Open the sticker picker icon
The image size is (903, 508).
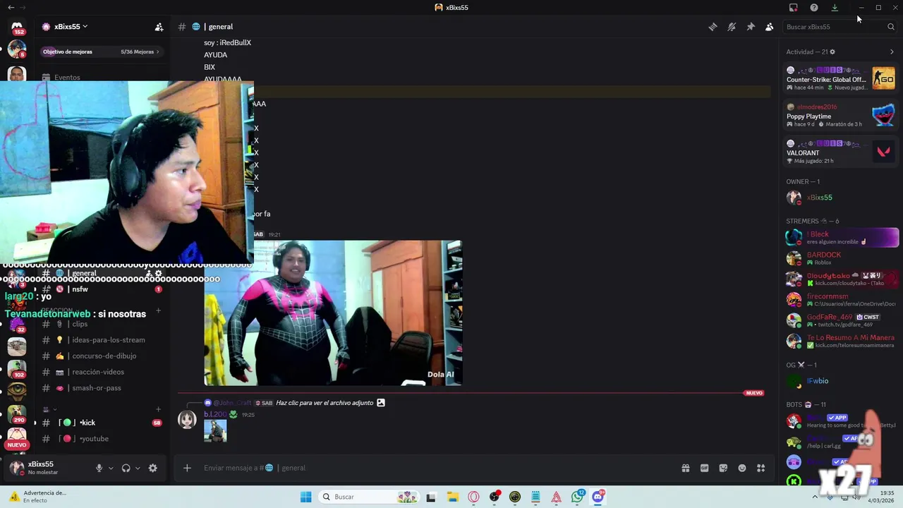pos(723,468)
